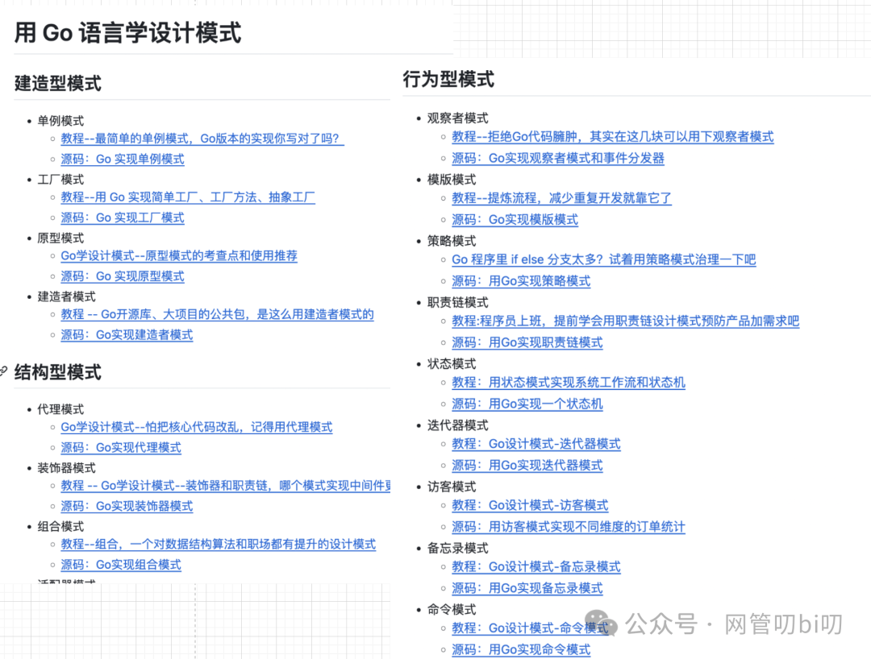Image resolution: width=871 pixels, height=659 pixels.
Task: Open 拒绝Go代码臃肿 observer tutorial link
Action: (613, 137)
